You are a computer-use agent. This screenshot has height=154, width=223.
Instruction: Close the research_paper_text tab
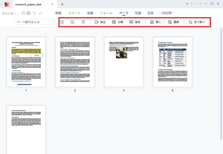pos(52,4)
